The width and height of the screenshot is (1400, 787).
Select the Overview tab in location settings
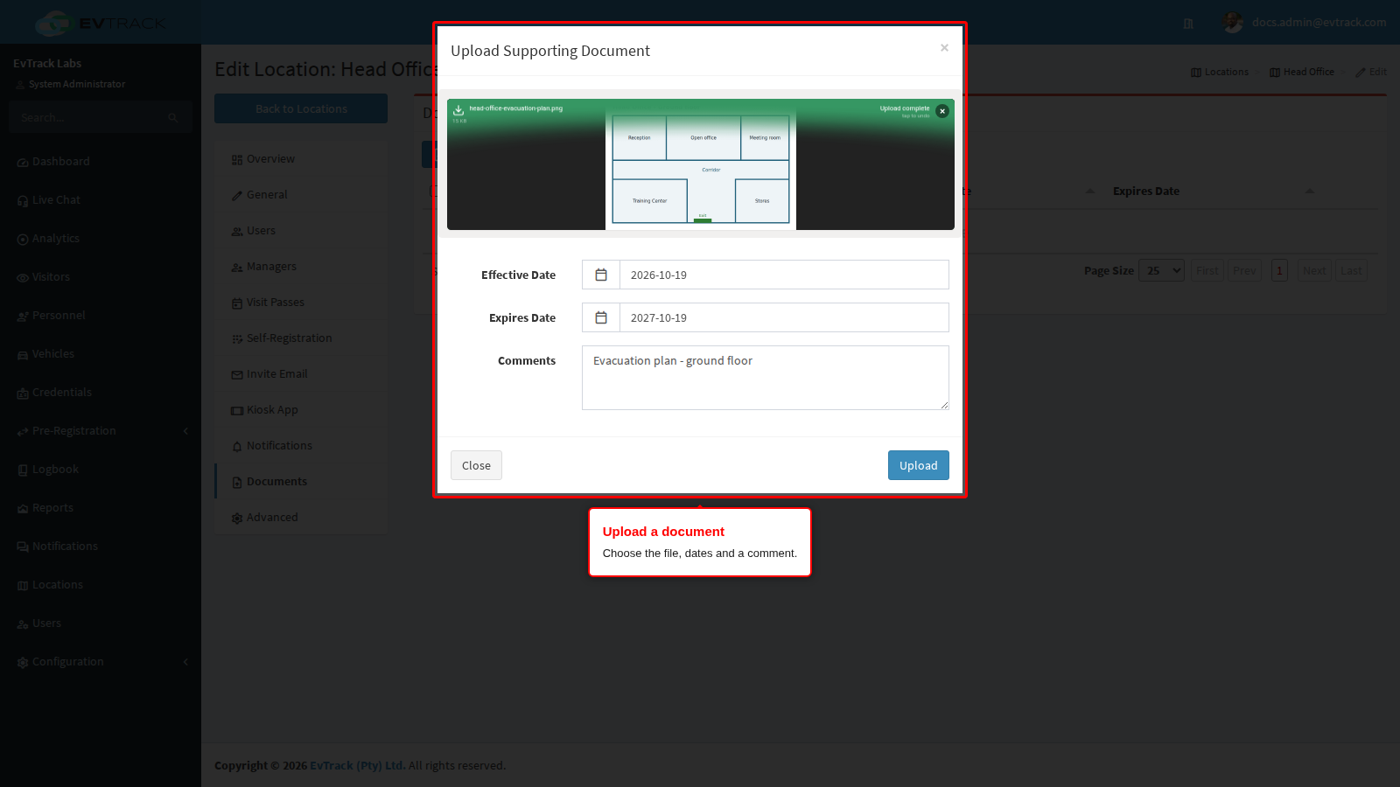pyautogui.click(x=301, y=159)
